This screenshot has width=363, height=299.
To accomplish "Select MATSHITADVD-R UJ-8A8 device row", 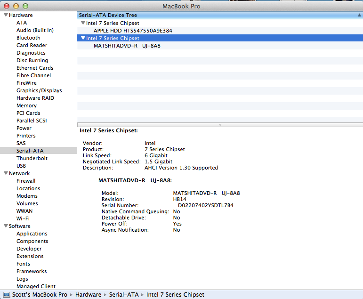I will click(x=220, y=46).
